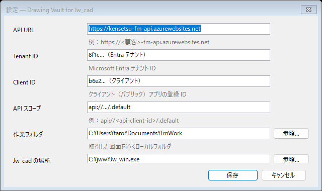Click hint "例：api://<api-client-id>/.default"
The image size is (322, 191).
(134, 121)
